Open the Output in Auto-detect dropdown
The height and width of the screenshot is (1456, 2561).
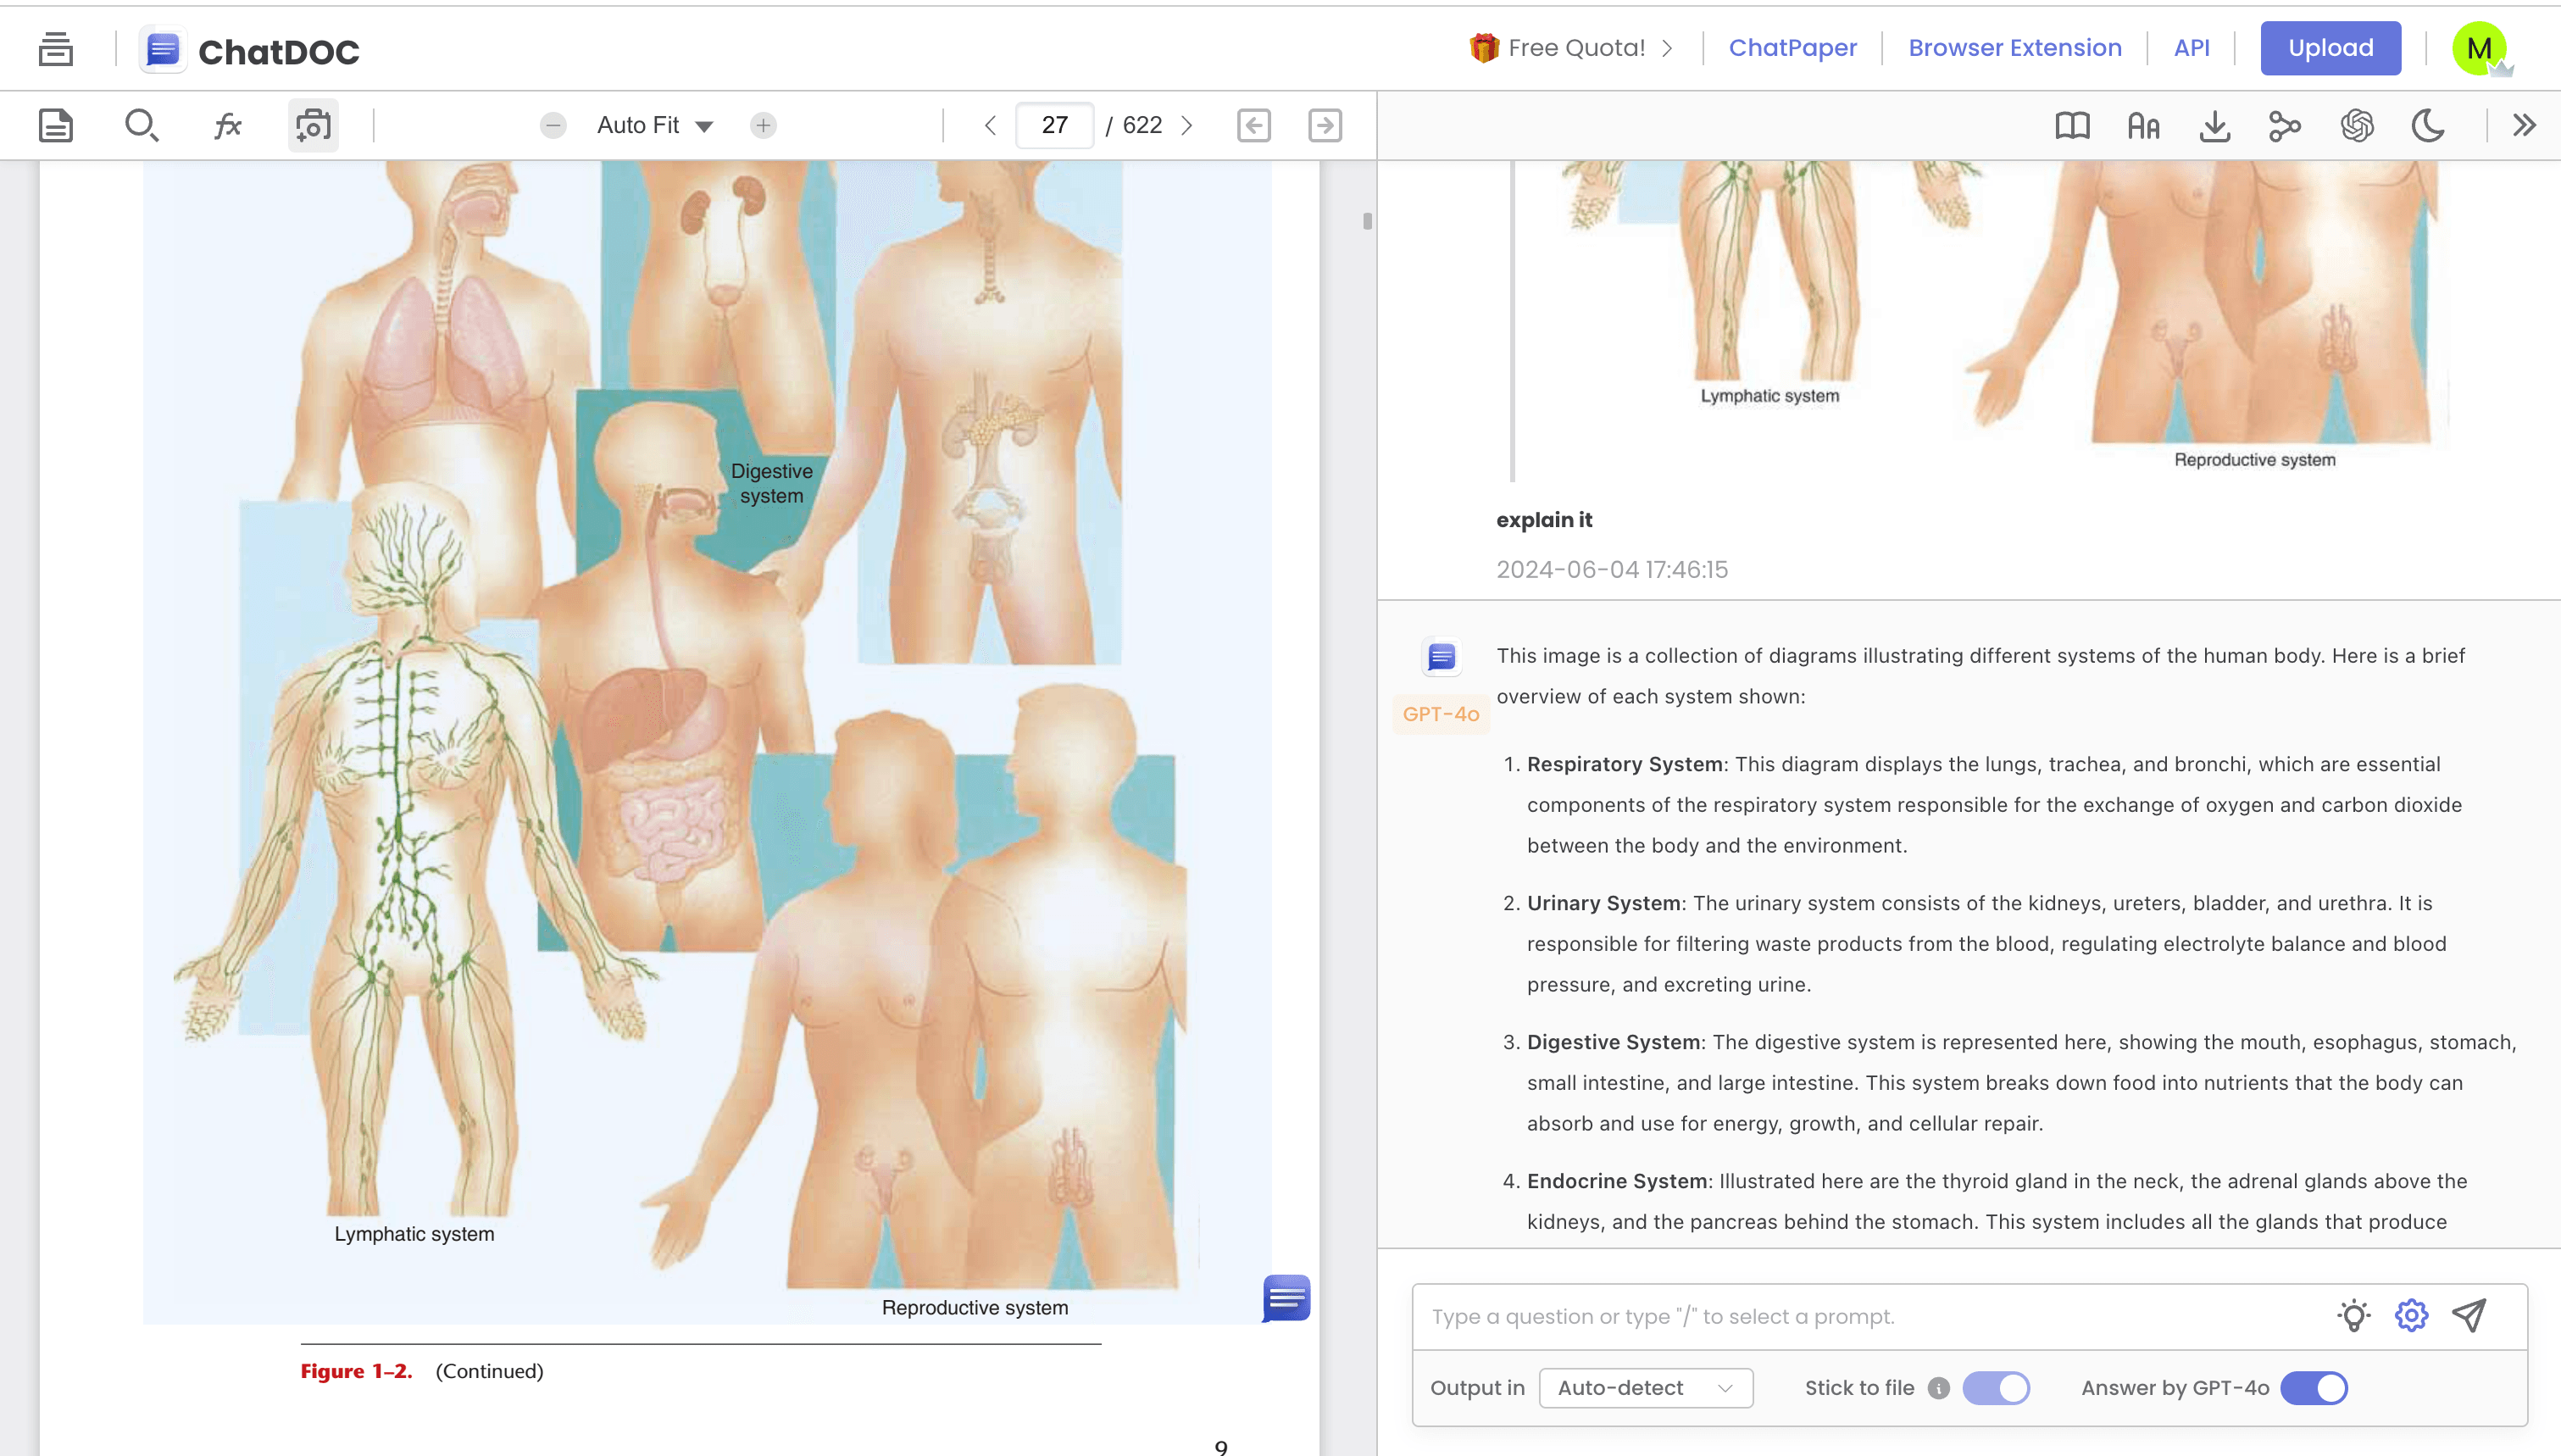1644,1387
